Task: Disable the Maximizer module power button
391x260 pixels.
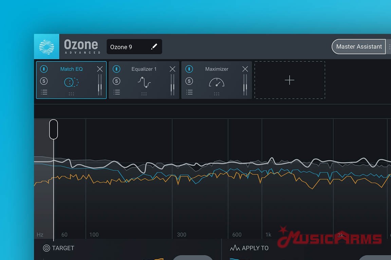Action: [189, 69]
